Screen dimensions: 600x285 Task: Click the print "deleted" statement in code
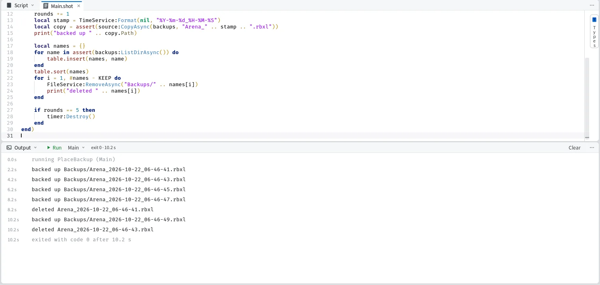[x=94, y=91]
